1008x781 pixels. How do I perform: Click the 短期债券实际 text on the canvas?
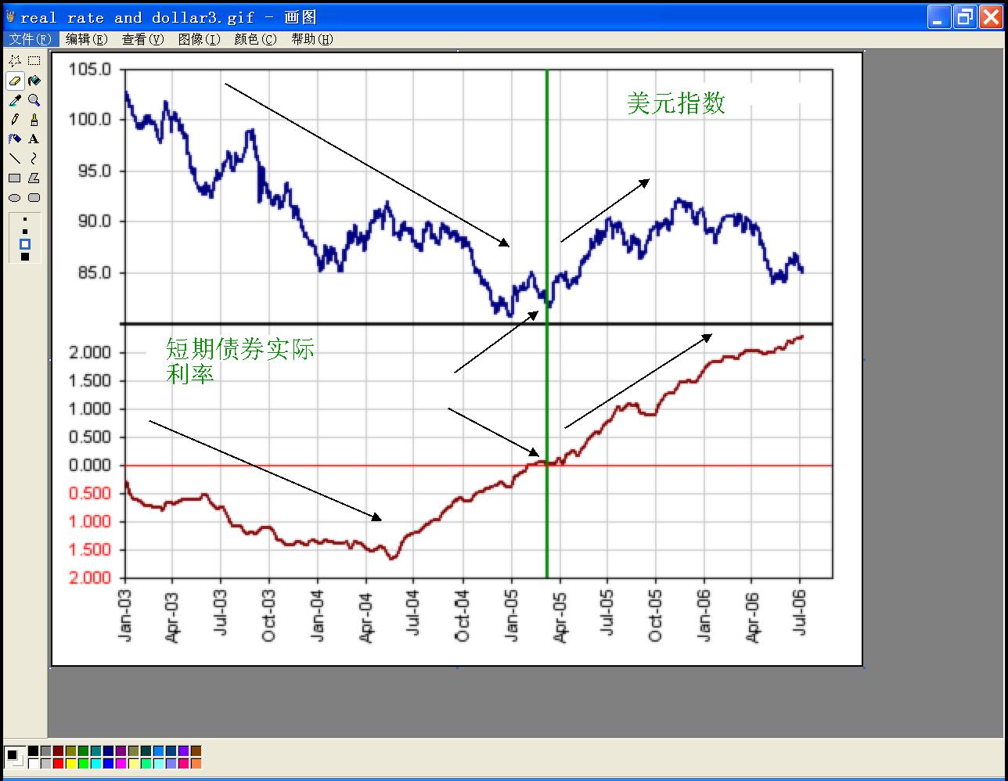(240, 349)
